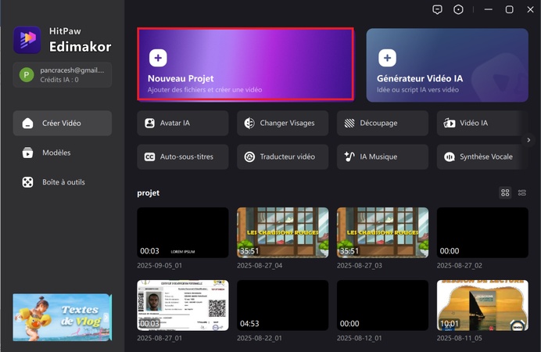Launch the Changer Visages tool
Image resolution: width=541 pixels, height=352 pixels.
coord(282,123)
